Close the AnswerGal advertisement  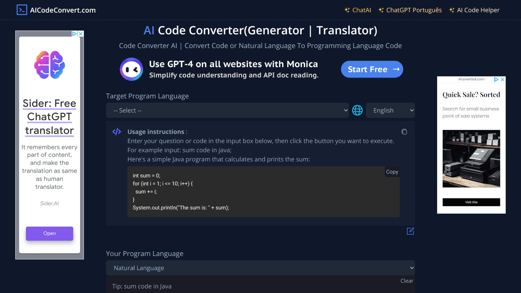(502, 79)
